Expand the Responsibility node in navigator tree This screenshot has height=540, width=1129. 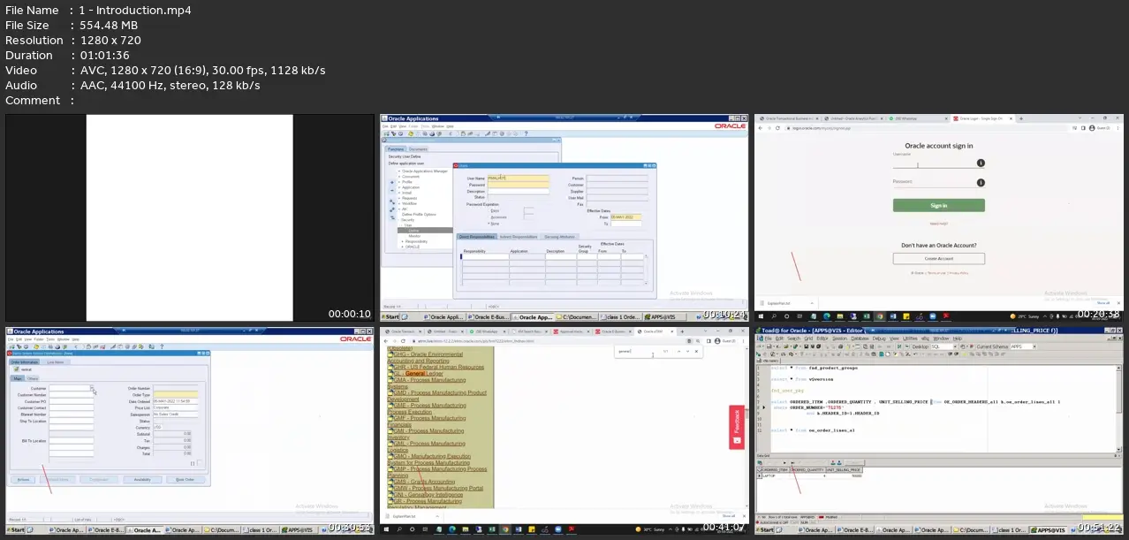point(402,241)
